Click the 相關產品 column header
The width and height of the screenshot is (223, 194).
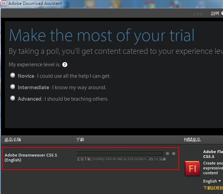[x=192, y=140]
